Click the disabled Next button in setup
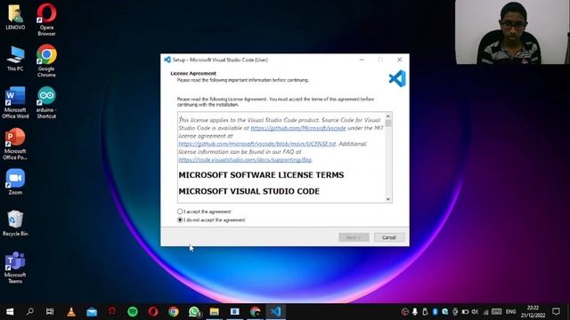 (x=354, y=237)
